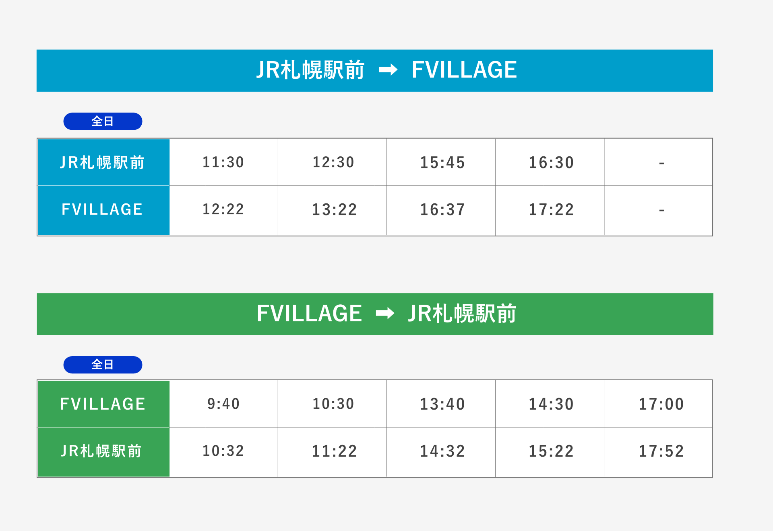Click the 17:52 arrival time cell
Viewport: 773px width, 531px height.
coord(661,451)
